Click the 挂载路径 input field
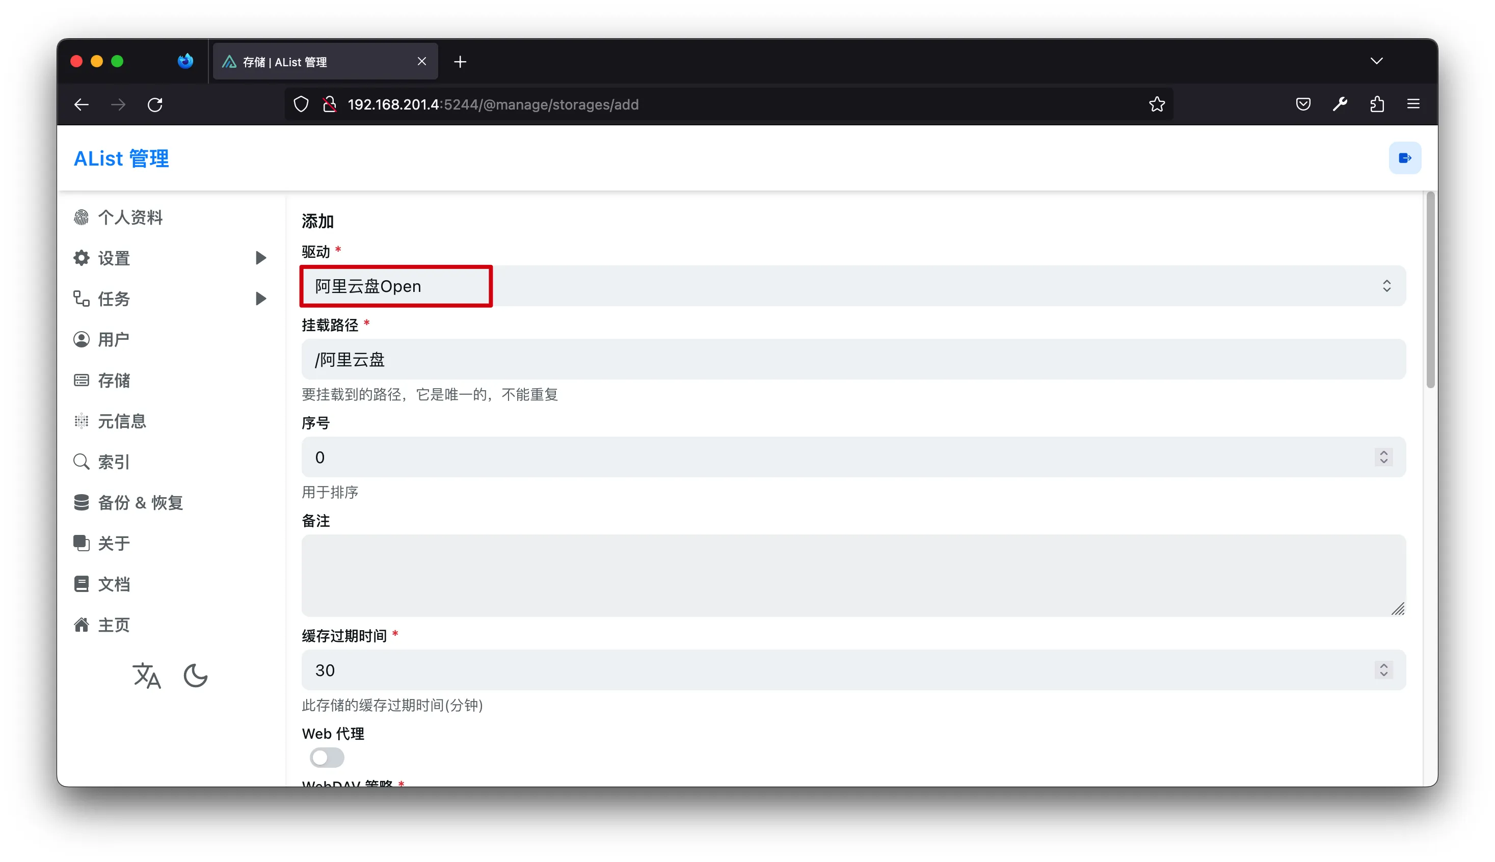This screenshot has height=862, width=1495. point(853,359)
